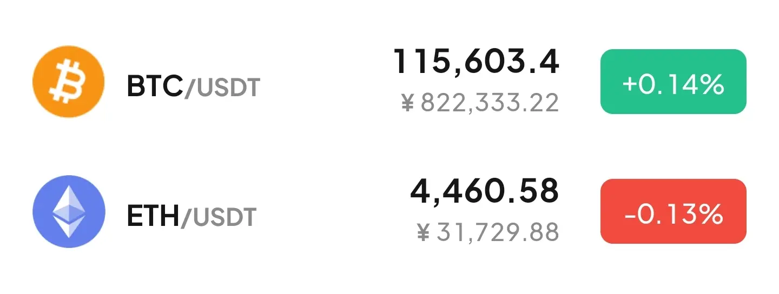Click the green +0.14% change badge
The image size is (779, 294).
click(674, 82)
